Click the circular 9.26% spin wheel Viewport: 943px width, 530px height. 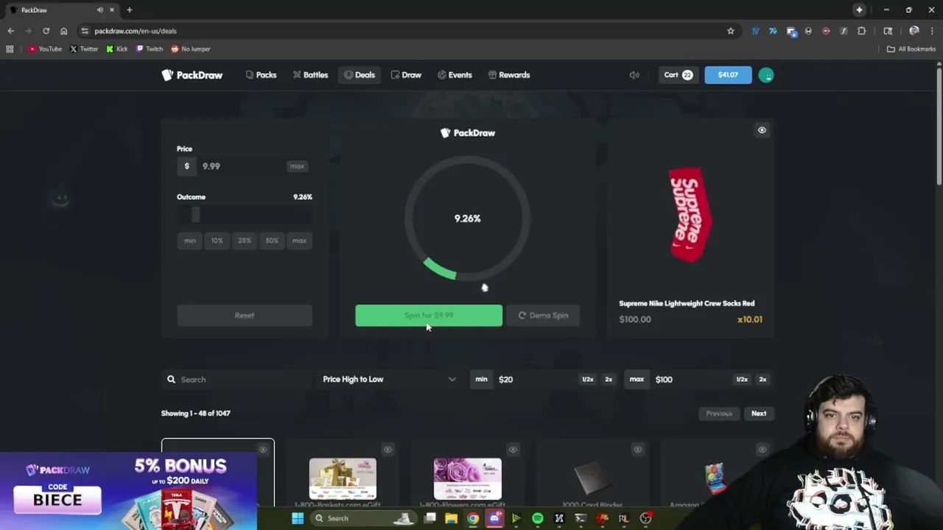click(467, 219)
